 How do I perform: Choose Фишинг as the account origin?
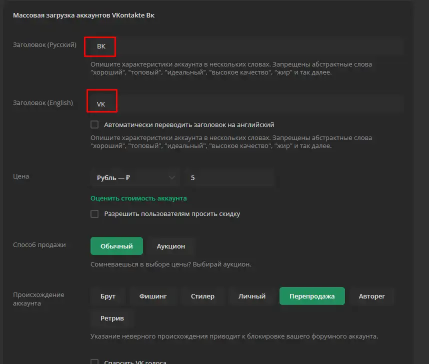point(153,296)
